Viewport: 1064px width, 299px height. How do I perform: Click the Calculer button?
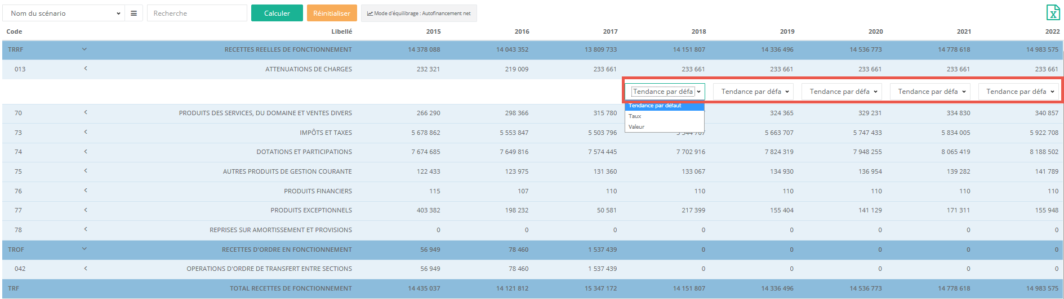[x=277, y=13]
